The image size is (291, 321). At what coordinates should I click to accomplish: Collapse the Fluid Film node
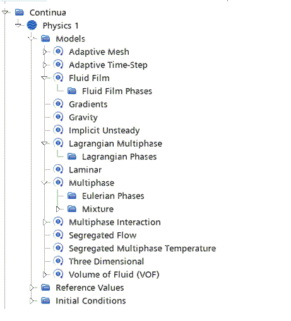pos(44,78)
